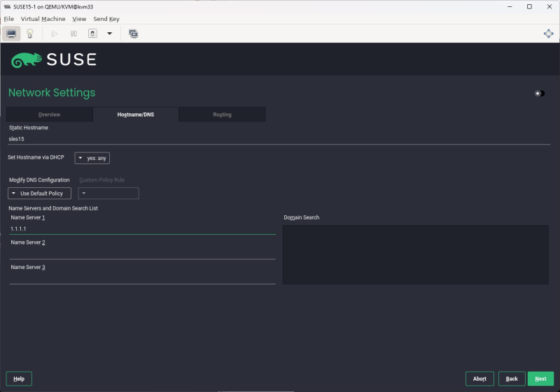Screen dimensions: 560x392
Task: Open the Send Key menu
Action: pyautogui.click(x=106, y=19)
